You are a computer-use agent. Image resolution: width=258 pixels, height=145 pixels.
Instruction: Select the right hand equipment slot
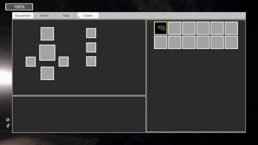[x=64, y=62]
